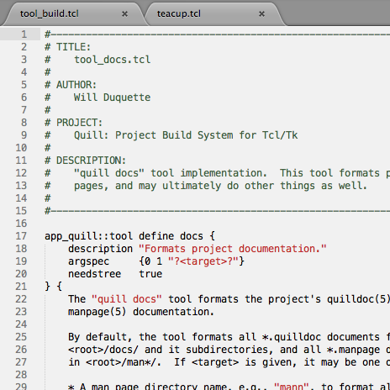
Task: Click the Will Duquette author name
Action: [113, 97]
